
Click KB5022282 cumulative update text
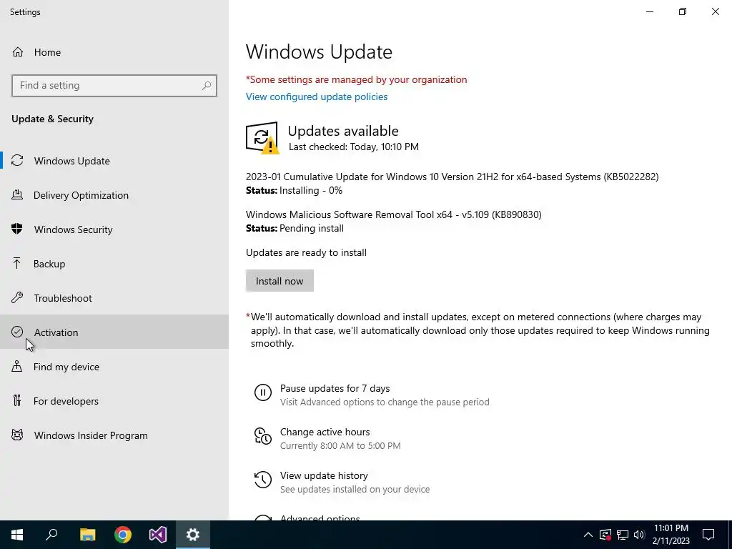[x=452, y=177]
